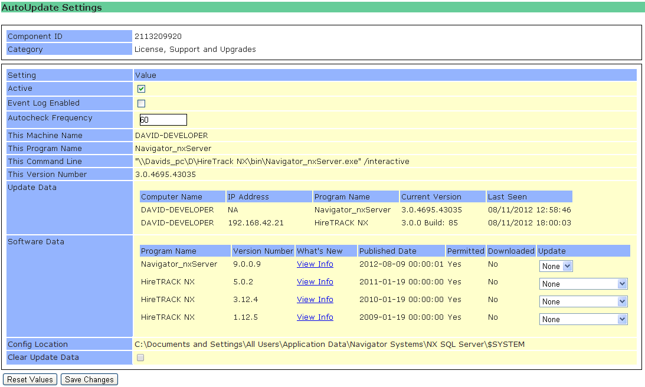Focus the Autocheck Frequency input field

tap(163, 120)
